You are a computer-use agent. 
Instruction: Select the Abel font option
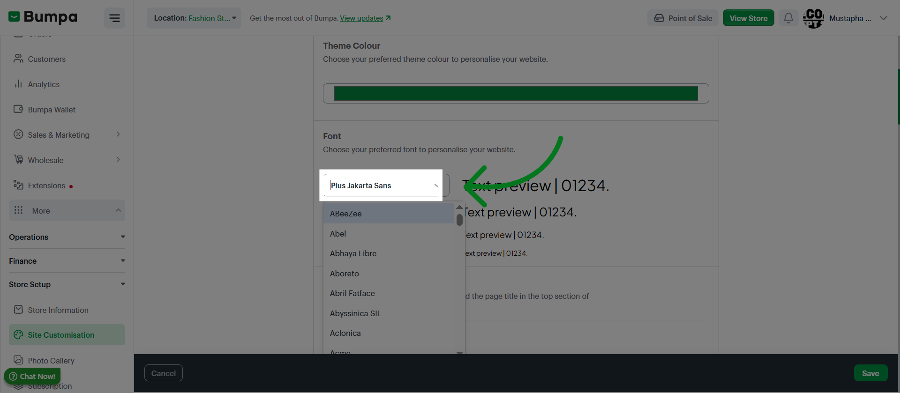(389, 234)
